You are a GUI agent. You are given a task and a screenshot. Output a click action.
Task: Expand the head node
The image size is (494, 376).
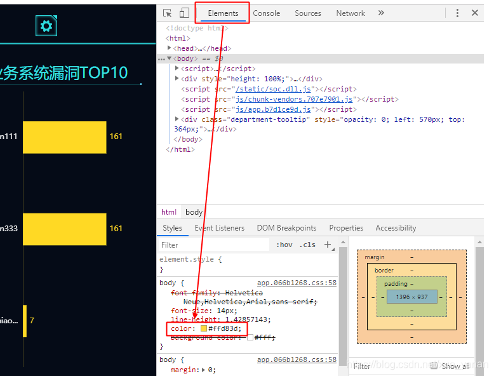pos(169,48)
